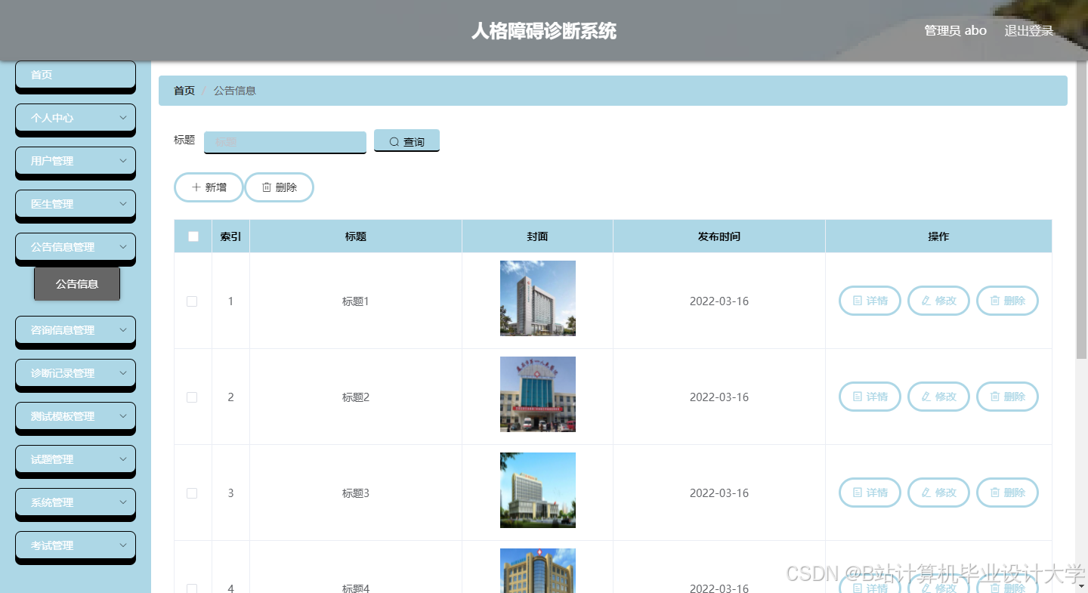Open cover thumbnail of 标题2
1088x593 pixels.
(538, 394)
